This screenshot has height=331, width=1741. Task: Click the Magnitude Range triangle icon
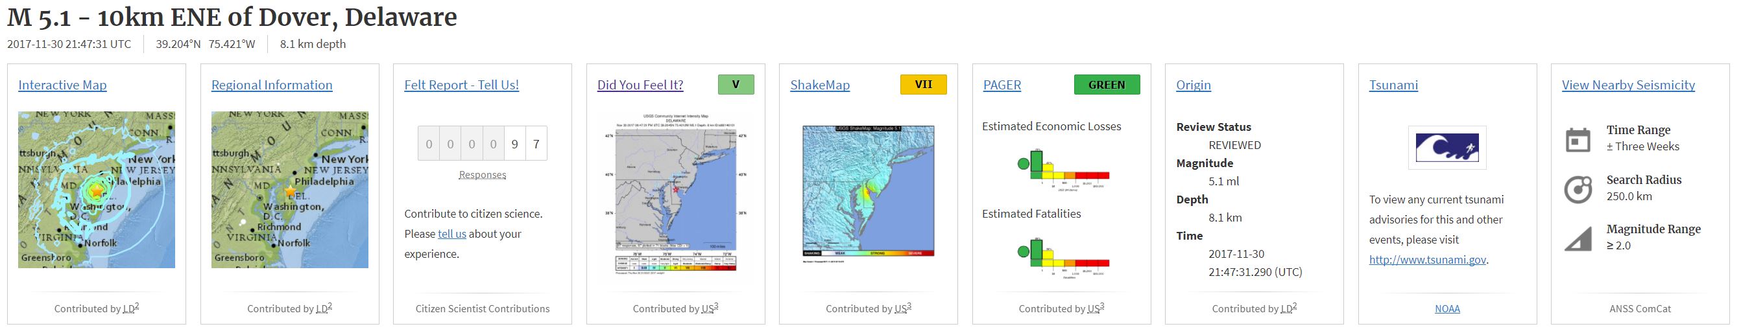pyautogui.click(x=1578, y=239)
